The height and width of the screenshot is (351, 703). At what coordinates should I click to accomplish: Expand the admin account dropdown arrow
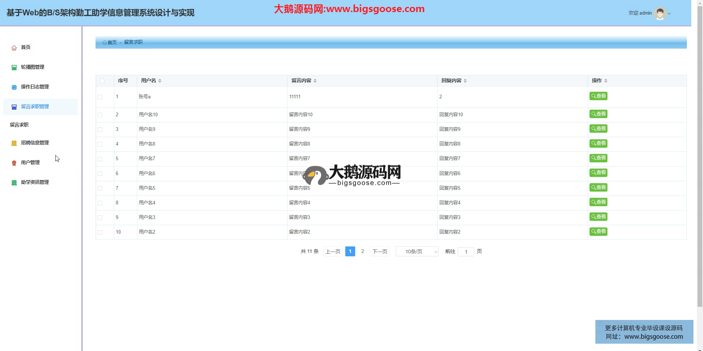coord(669,14)
